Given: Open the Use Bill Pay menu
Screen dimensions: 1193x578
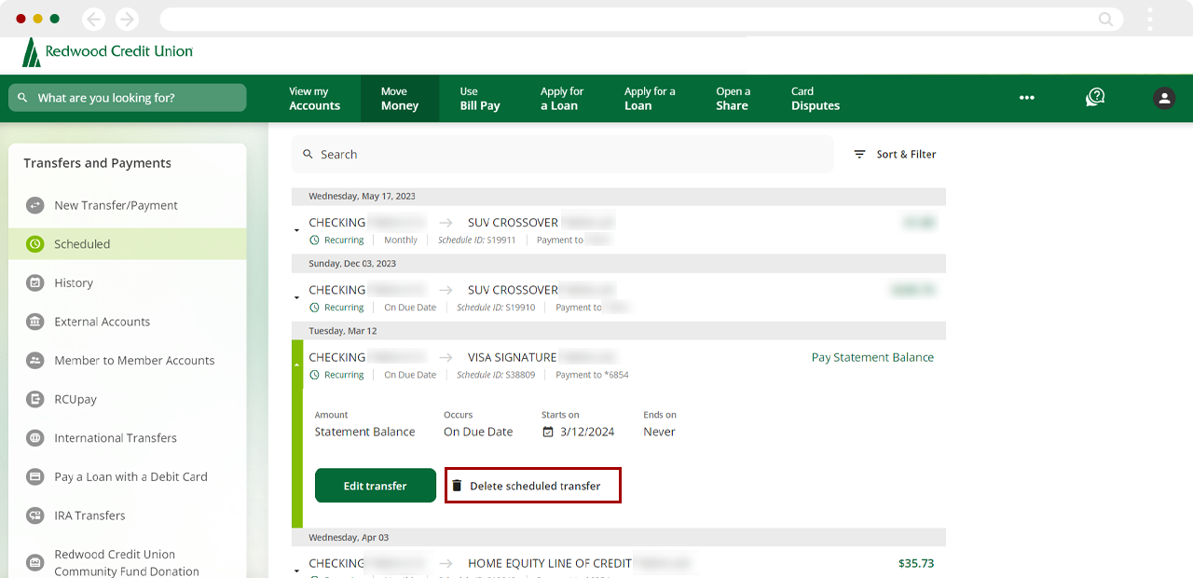Looking at the screenshot, I should coord(480,99).
